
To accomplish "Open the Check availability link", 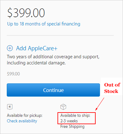I will click(x=22, y=121).
